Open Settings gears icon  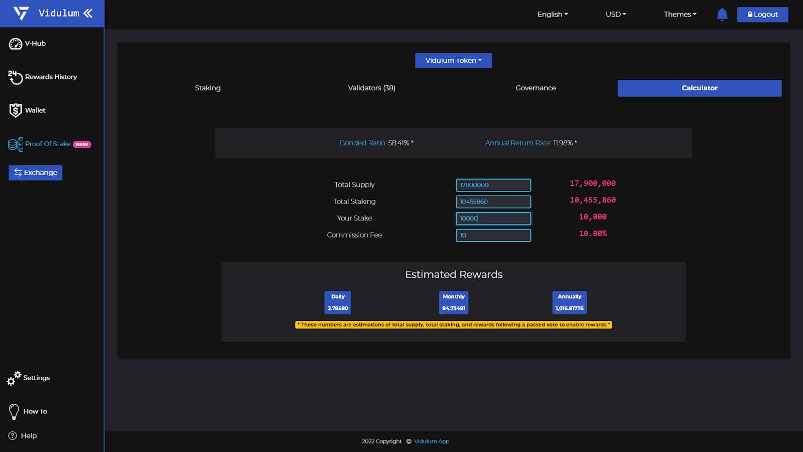(x=14, y=378)
